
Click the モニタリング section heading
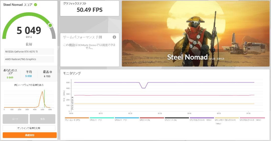tap(72, 73)
